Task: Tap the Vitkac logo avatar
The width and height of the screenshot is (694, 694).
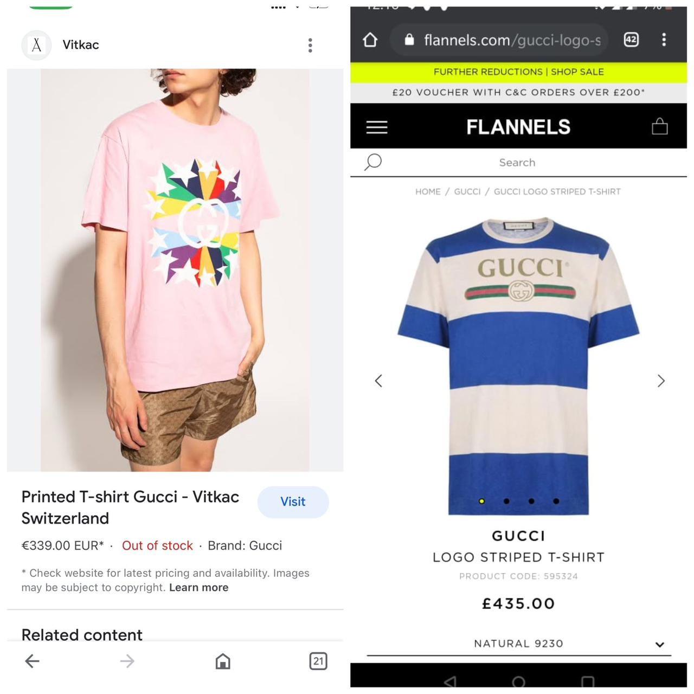Action: click(x=36, y=45)
